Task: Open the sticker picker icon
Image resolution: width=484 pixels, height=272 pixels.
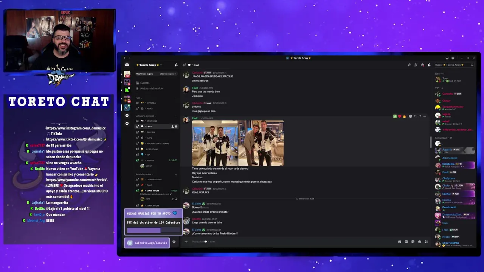Action: pyautogui.click(x=413, y=242)
